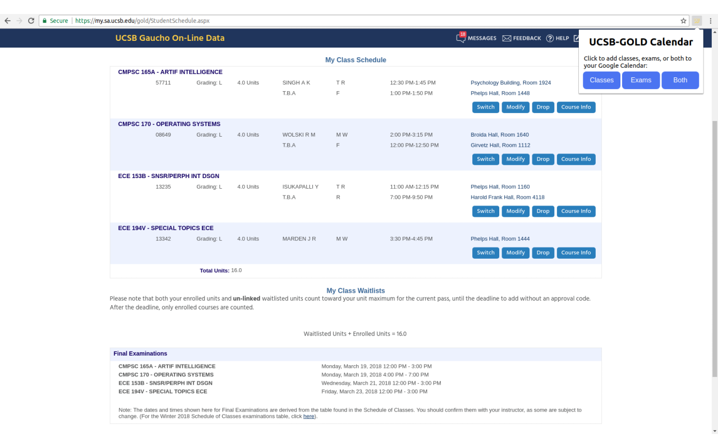Open Course Info for ECE 194V
The image size is (718, 448).
click(x=576, y=253)
